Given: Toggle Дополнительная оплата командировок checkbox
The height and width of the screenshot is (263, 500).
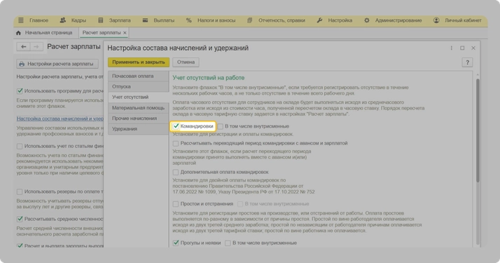Looking at the screenshot, I should [176, 172].
